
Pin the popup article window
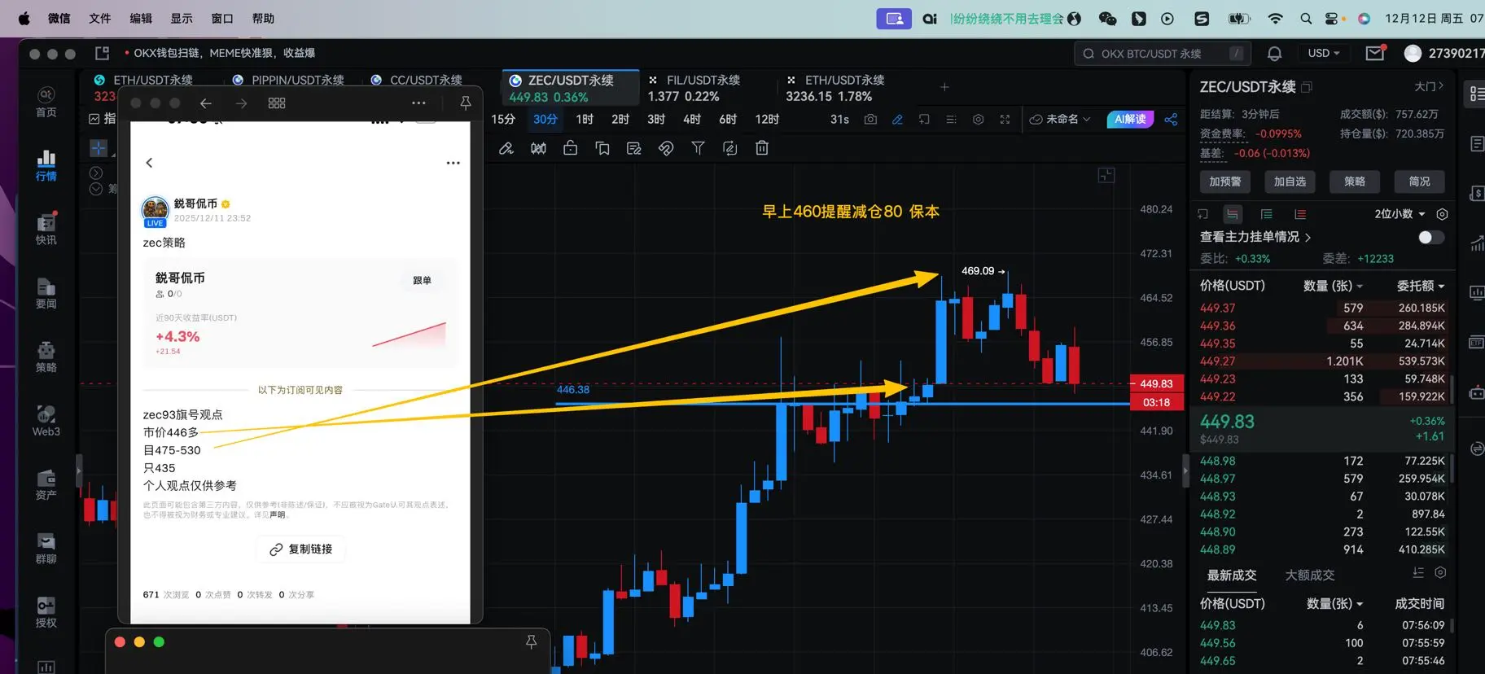(x=466, y=103)
